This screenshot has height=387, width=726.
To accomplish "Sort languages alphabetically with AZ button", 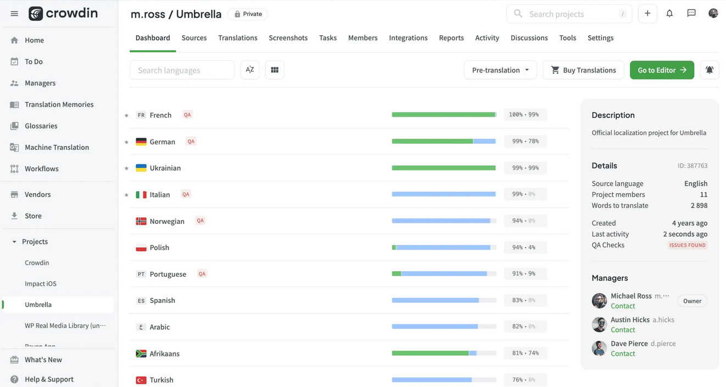I will [250, 70].
